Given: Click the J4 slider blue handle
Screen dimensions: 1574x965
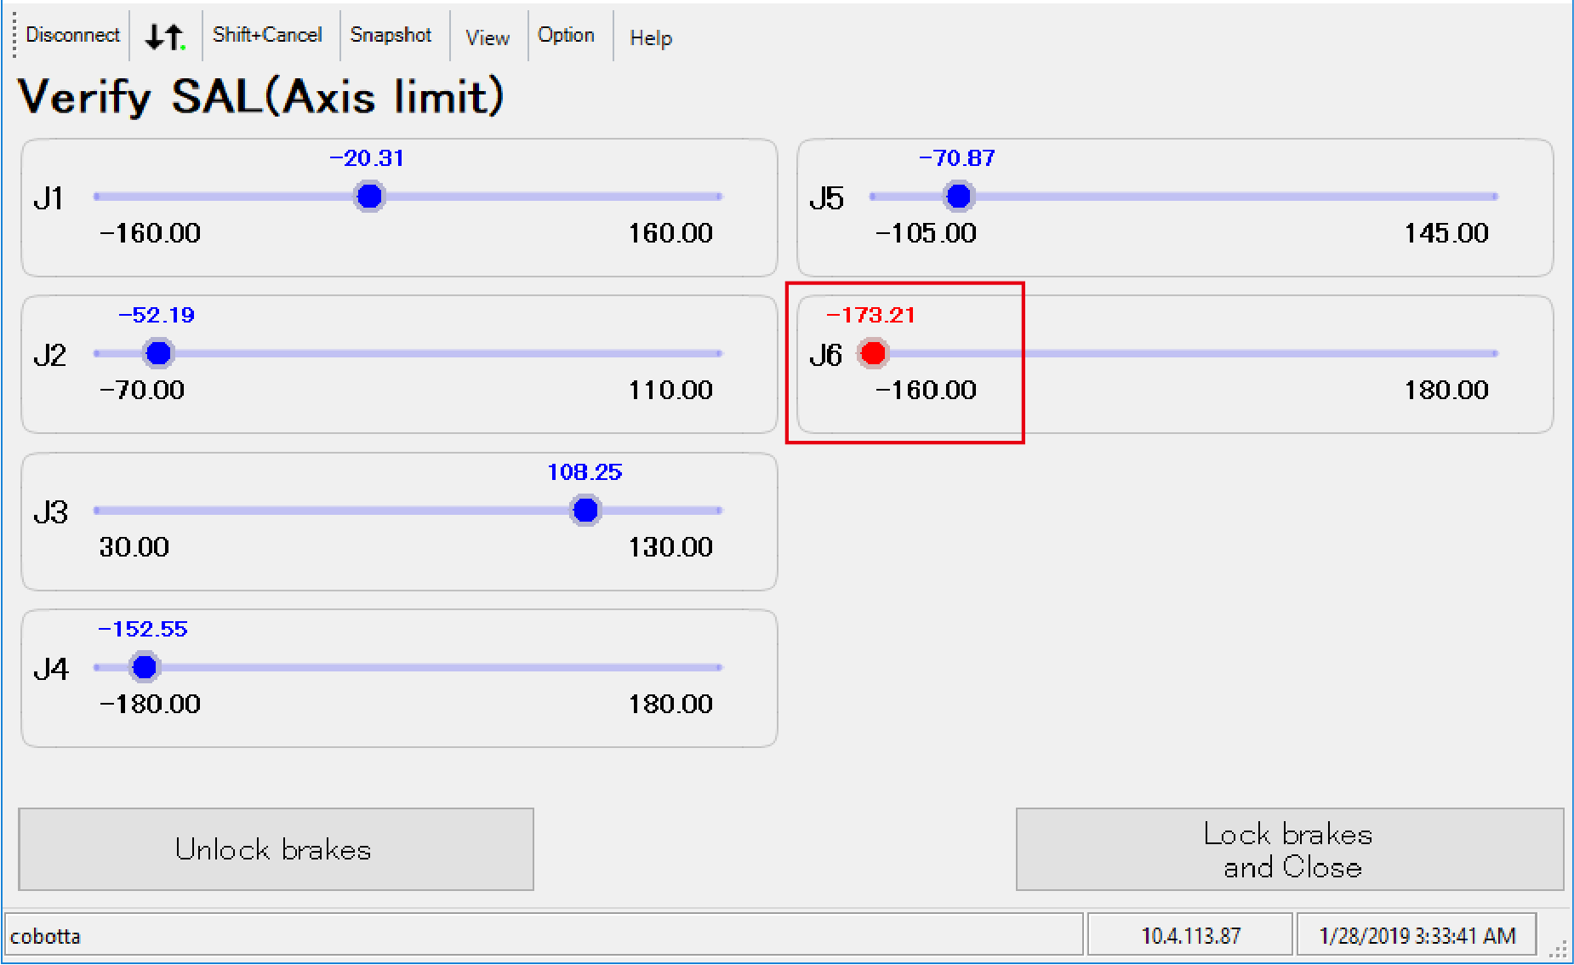Looking at the screenshot, I should pyautogui.click(x=145, y=667).
